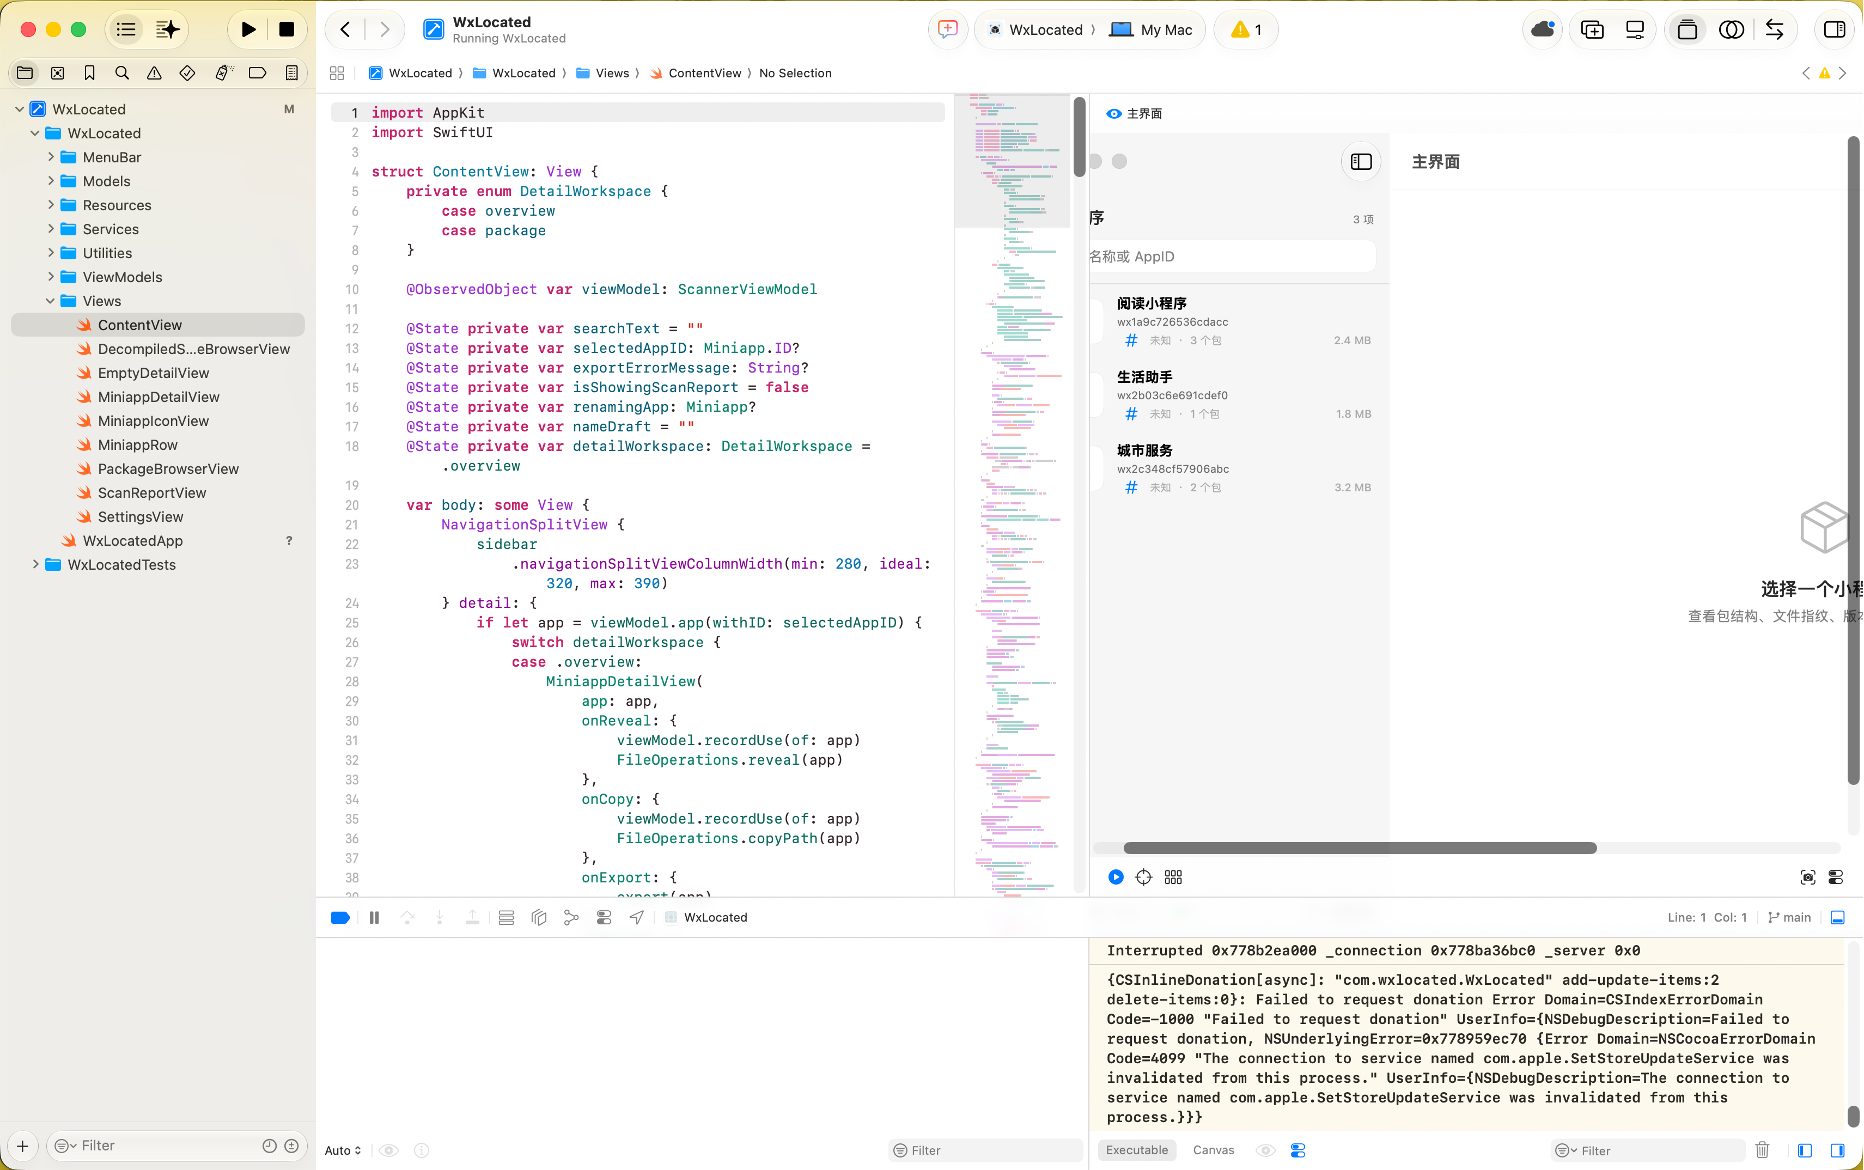Open the debug view hierarchy icon
This screenshot has height=1170, width=1864.
click(539, 918)
